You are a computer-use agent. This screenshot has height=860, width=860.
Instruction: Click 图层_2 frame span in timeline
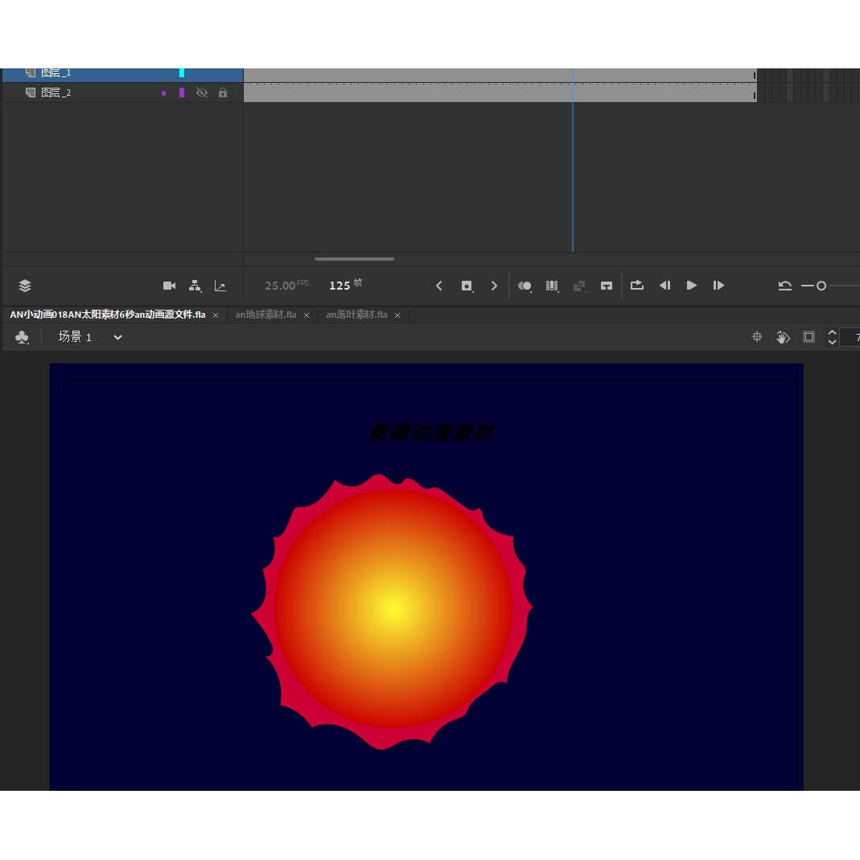coord(500,93)
